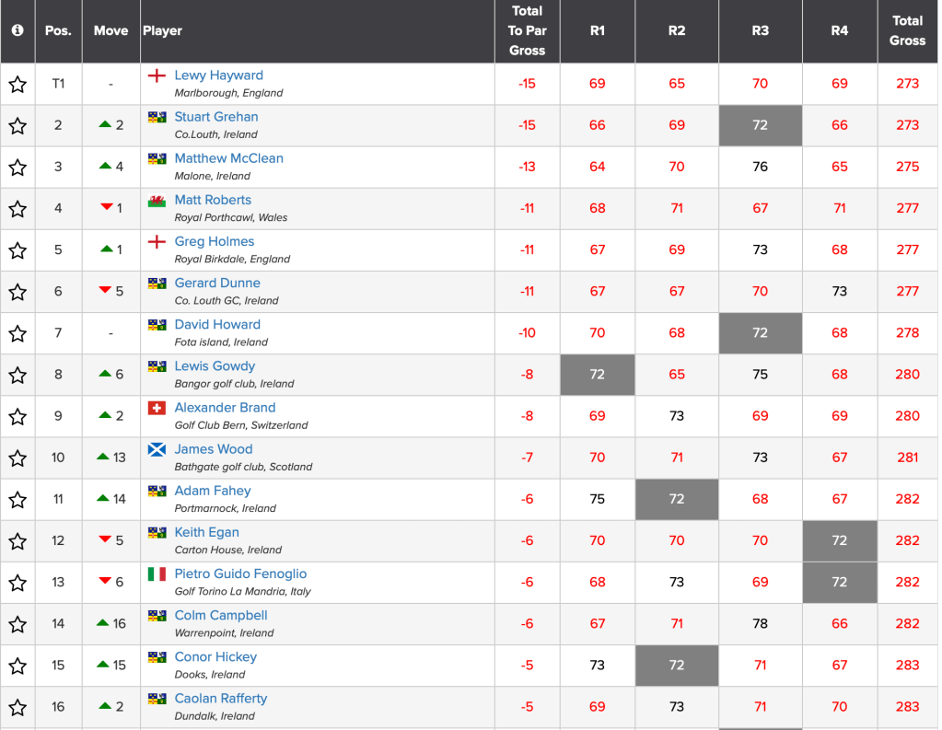Screen dimensions: 942x730
Task: Star Lewy Hayward as favorite
Action: tap(17, 85)
